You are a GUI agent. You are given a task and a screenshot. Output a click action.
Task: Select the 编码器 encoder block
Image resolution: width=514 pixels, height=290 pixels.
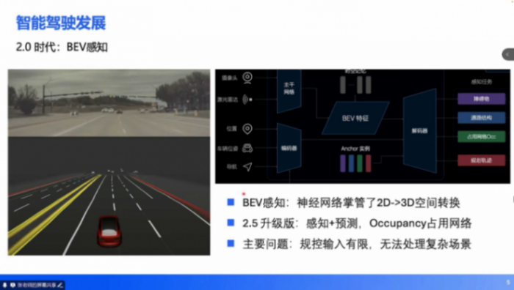[x=289, y=148]
